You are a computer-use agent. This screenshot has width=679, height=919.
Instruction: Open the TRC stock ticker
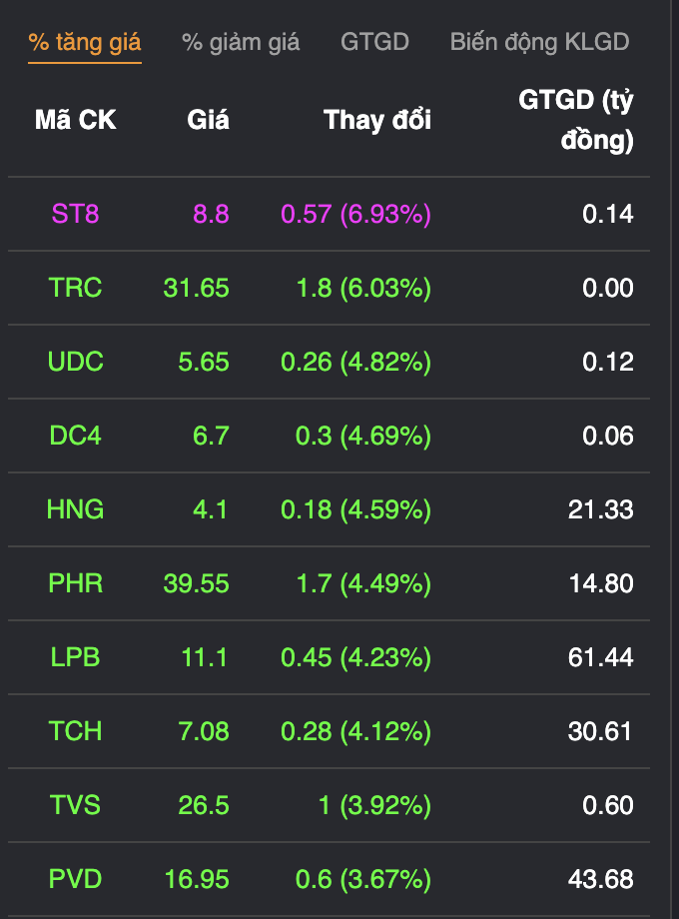click(76, 288)
